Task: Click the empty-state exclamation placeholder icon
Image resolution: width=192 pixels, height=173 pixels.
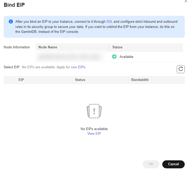Action: 94,111
